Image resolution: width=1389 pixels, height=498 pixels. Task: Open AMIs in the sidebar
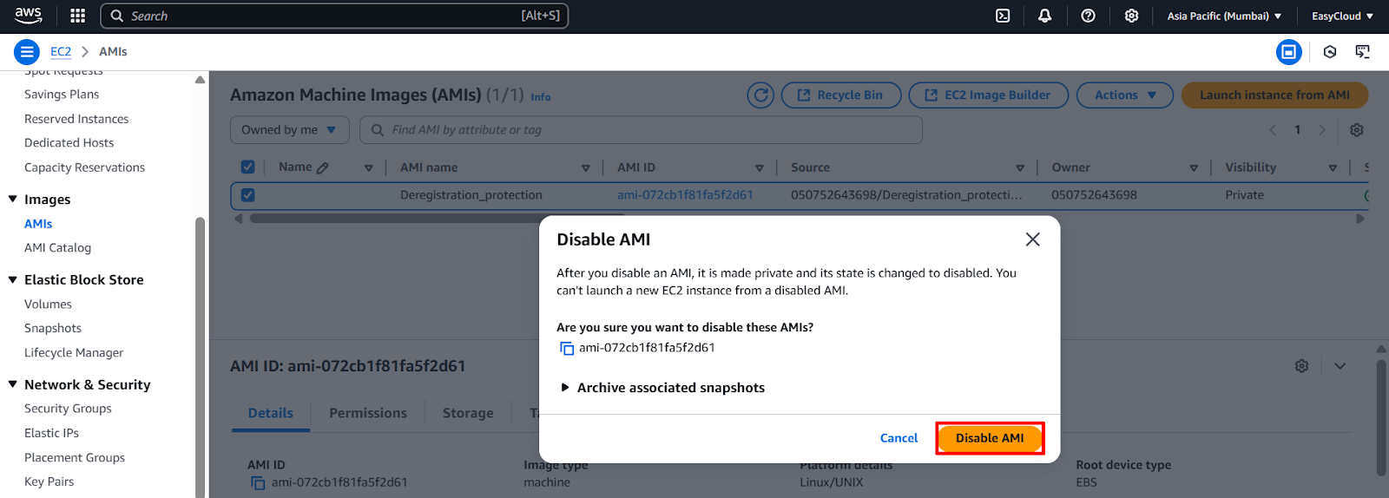point(38,224)
